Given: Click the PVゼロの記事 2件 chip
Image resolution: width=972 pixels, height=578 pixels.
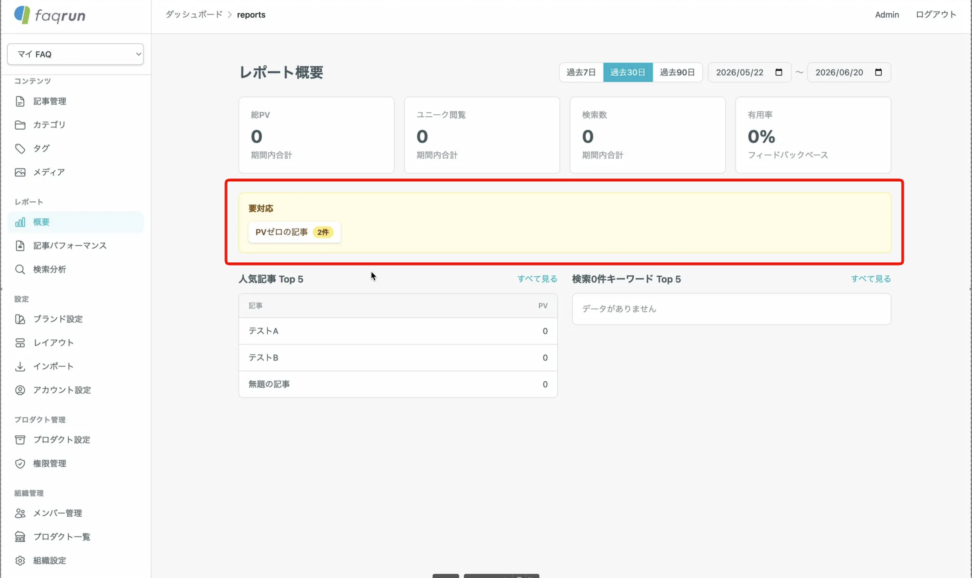Looking at the screenshot, I should [294, 232].
